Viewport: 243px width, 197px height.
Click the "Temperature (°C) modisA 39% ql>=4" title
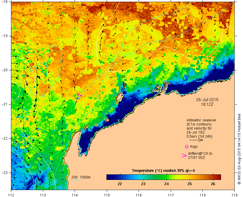click(163, 171)
